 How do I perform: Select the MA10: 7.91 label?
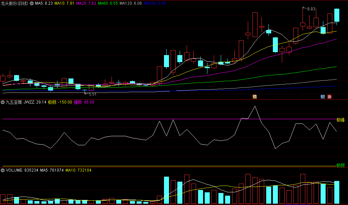point(64,3)
